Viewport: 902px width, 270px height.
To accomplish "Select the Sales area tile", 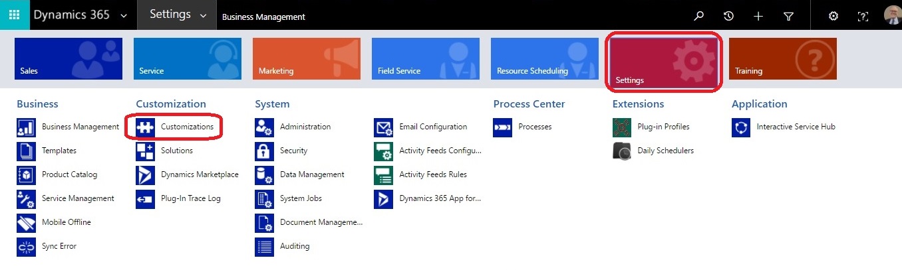I will [69, 58].
